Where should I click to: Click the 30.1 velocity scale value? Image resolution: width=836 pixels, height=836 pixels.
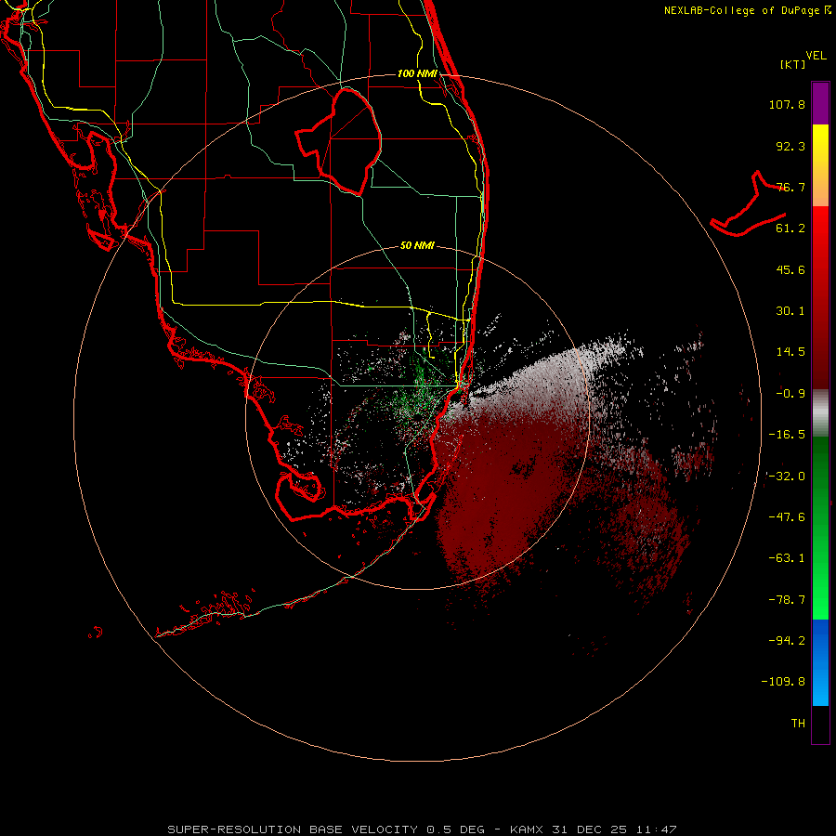click(x=790, y=311)
